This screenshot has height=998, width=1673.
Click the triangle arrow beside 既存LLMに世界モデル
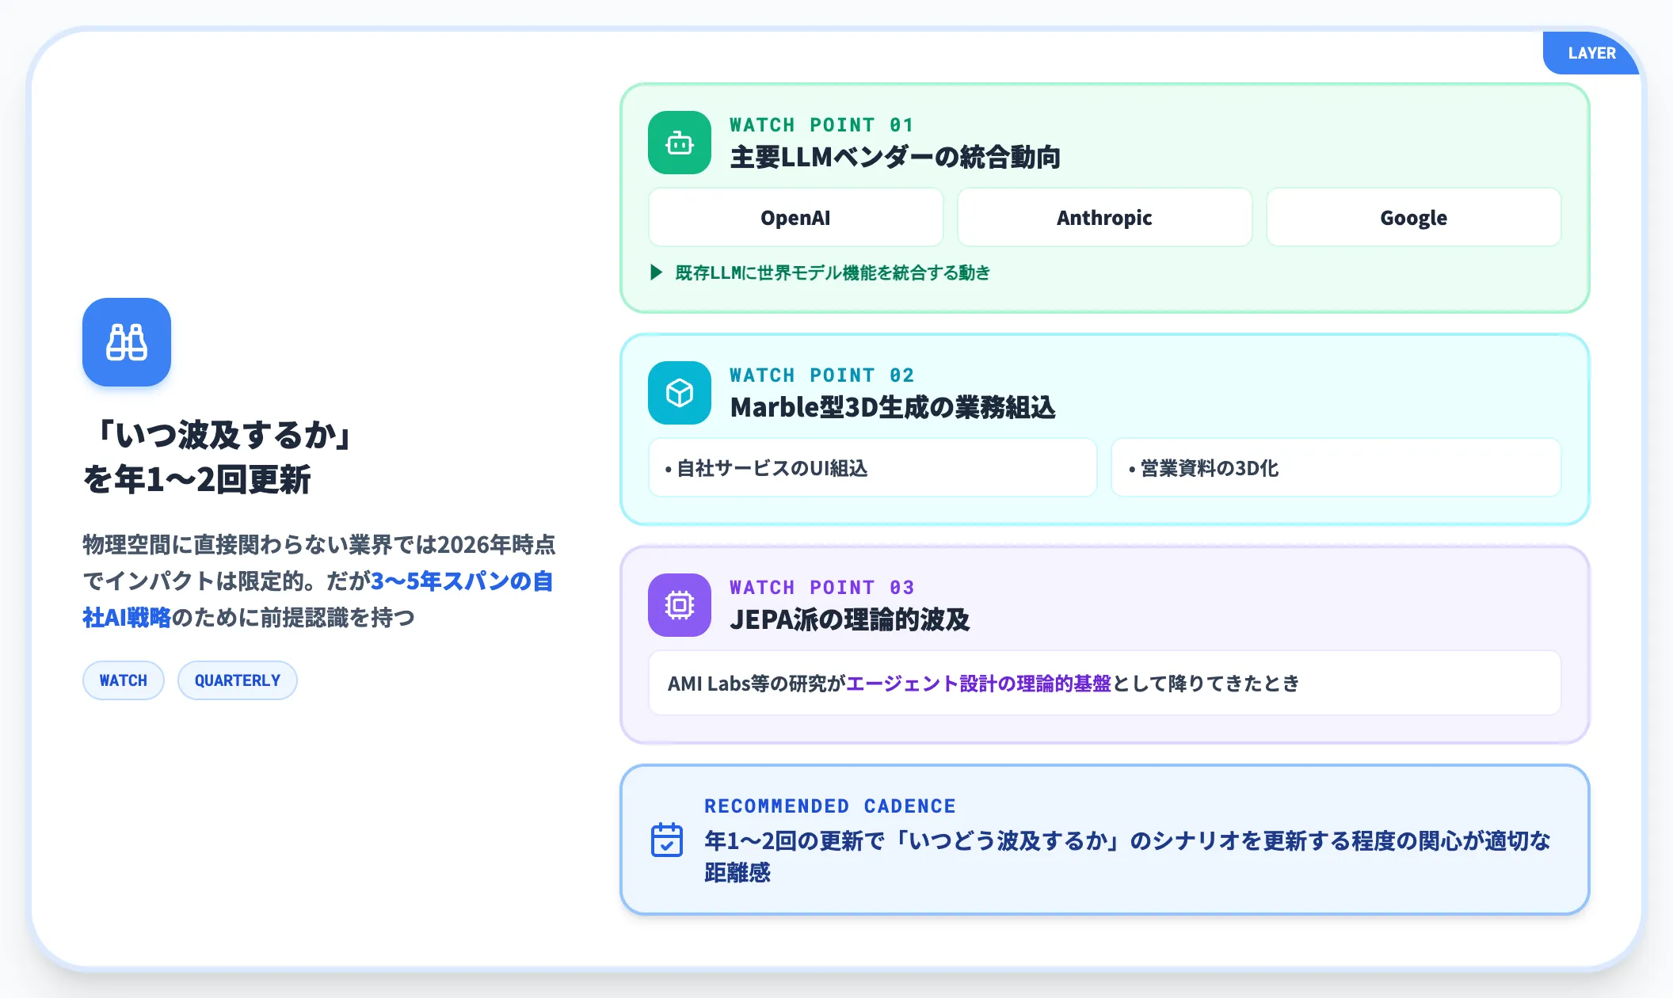[x=656, y=272]
